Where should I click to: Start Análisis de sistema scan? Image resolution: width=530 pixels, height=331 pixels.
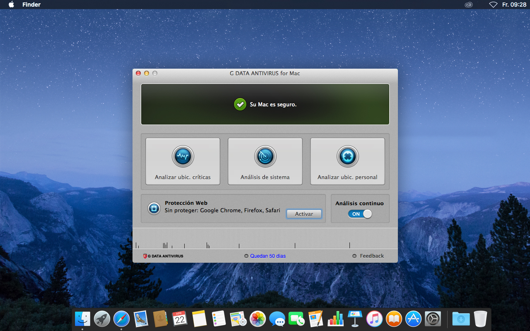pyautogui.click(x=265, y=161)
